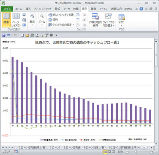This screenshot has width=159, height=155.
Task: Toggle normal view button in status bar
Action: point(105,152)
